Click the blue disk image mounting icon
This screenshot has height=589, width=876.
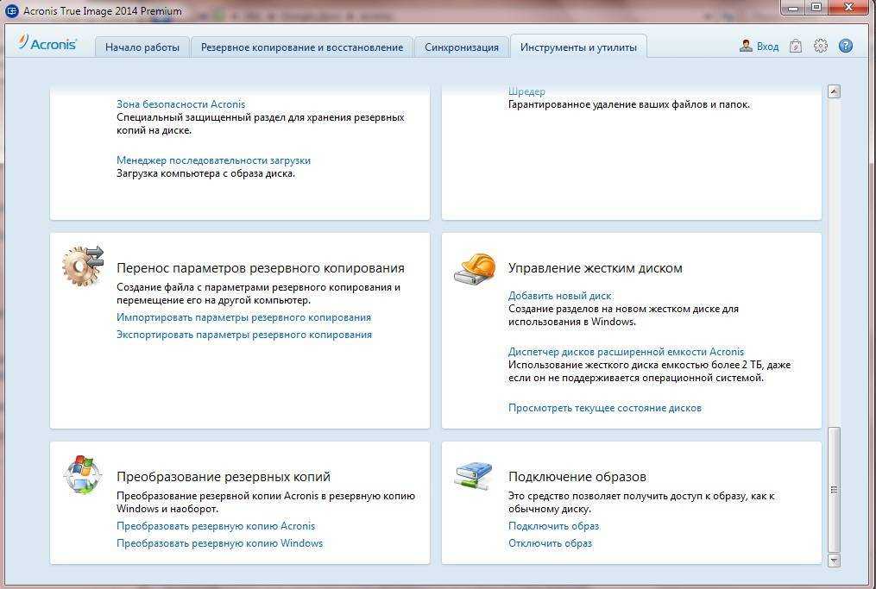473,475
